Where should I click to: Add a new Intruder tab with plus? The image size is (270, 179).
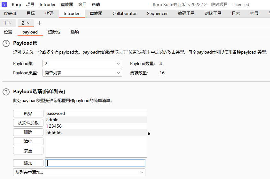(39, 23)
